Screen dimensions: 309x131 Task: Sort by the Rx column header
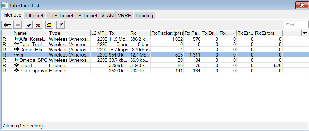pyautogui.click(x=140, y=33)
